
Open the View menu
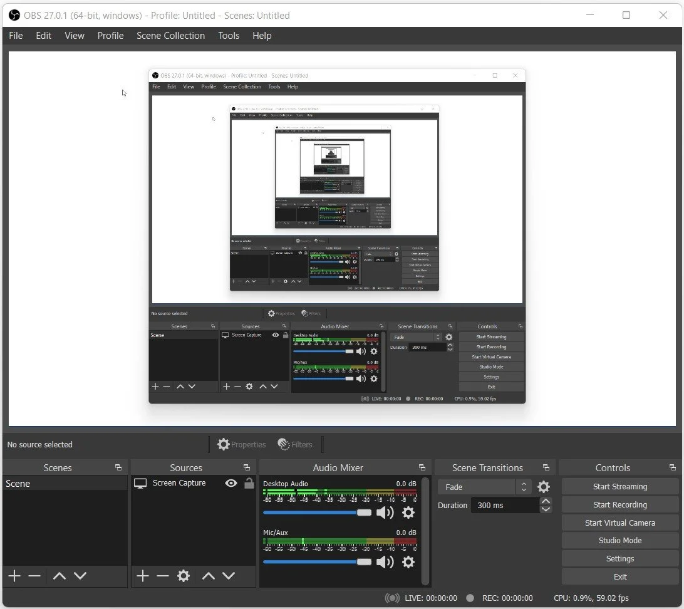coord(75,35)
